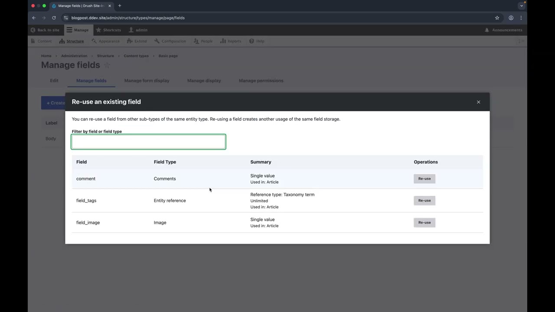Click the Create field button behind dialog
555x312 pixels.
(53, 103)
